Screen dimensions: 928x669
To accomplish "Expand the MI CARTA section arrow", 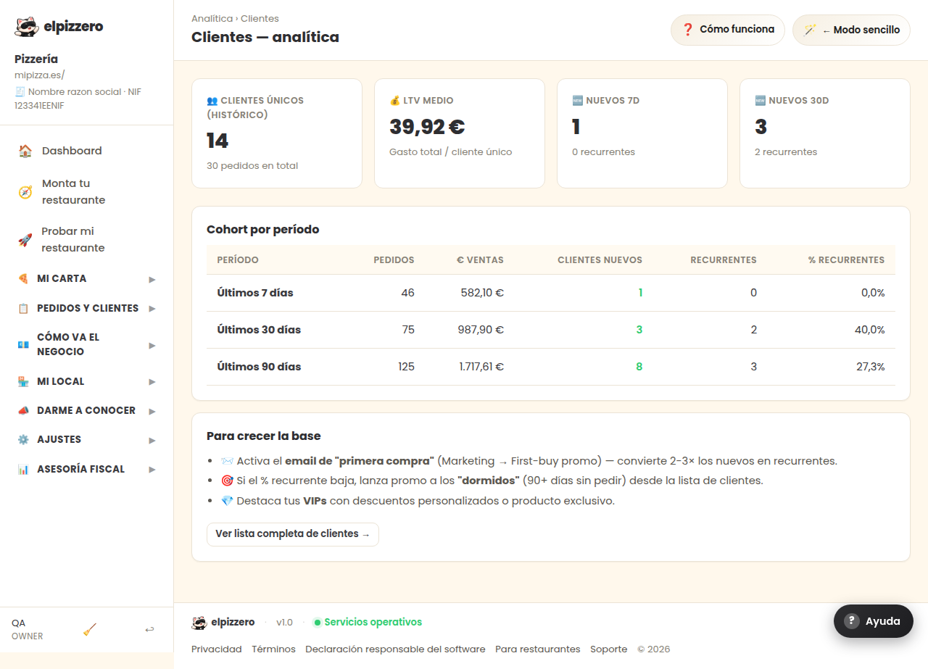I will point(152,279).
